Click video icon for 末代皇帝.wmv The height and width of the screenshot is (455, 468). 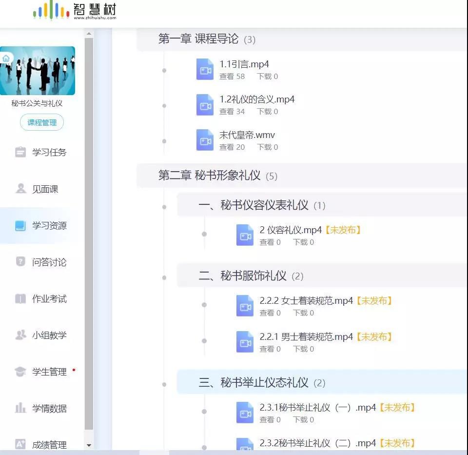pos(205,140)
